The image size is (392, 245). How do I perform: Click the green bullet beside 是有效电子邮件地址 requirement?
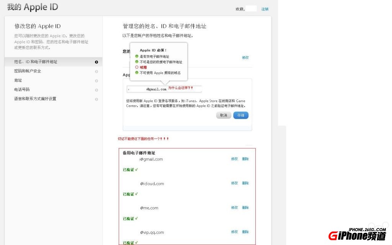(x=137, y=56)
